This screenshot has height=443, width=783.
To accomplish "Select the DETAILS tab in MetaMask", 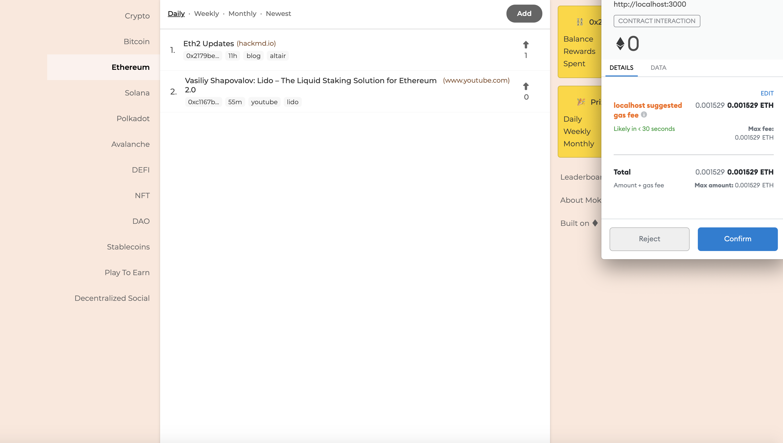I will click(621, 68).
